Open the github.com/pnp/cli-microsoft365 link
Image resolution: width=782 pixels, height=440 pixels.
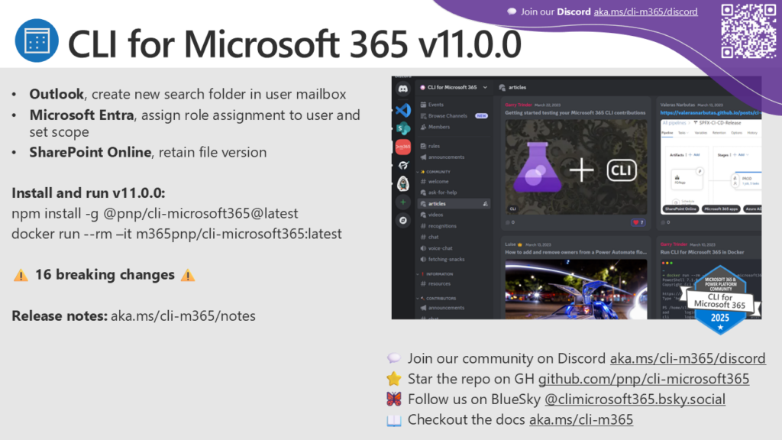pyautogui.click(x=643, y=379)
